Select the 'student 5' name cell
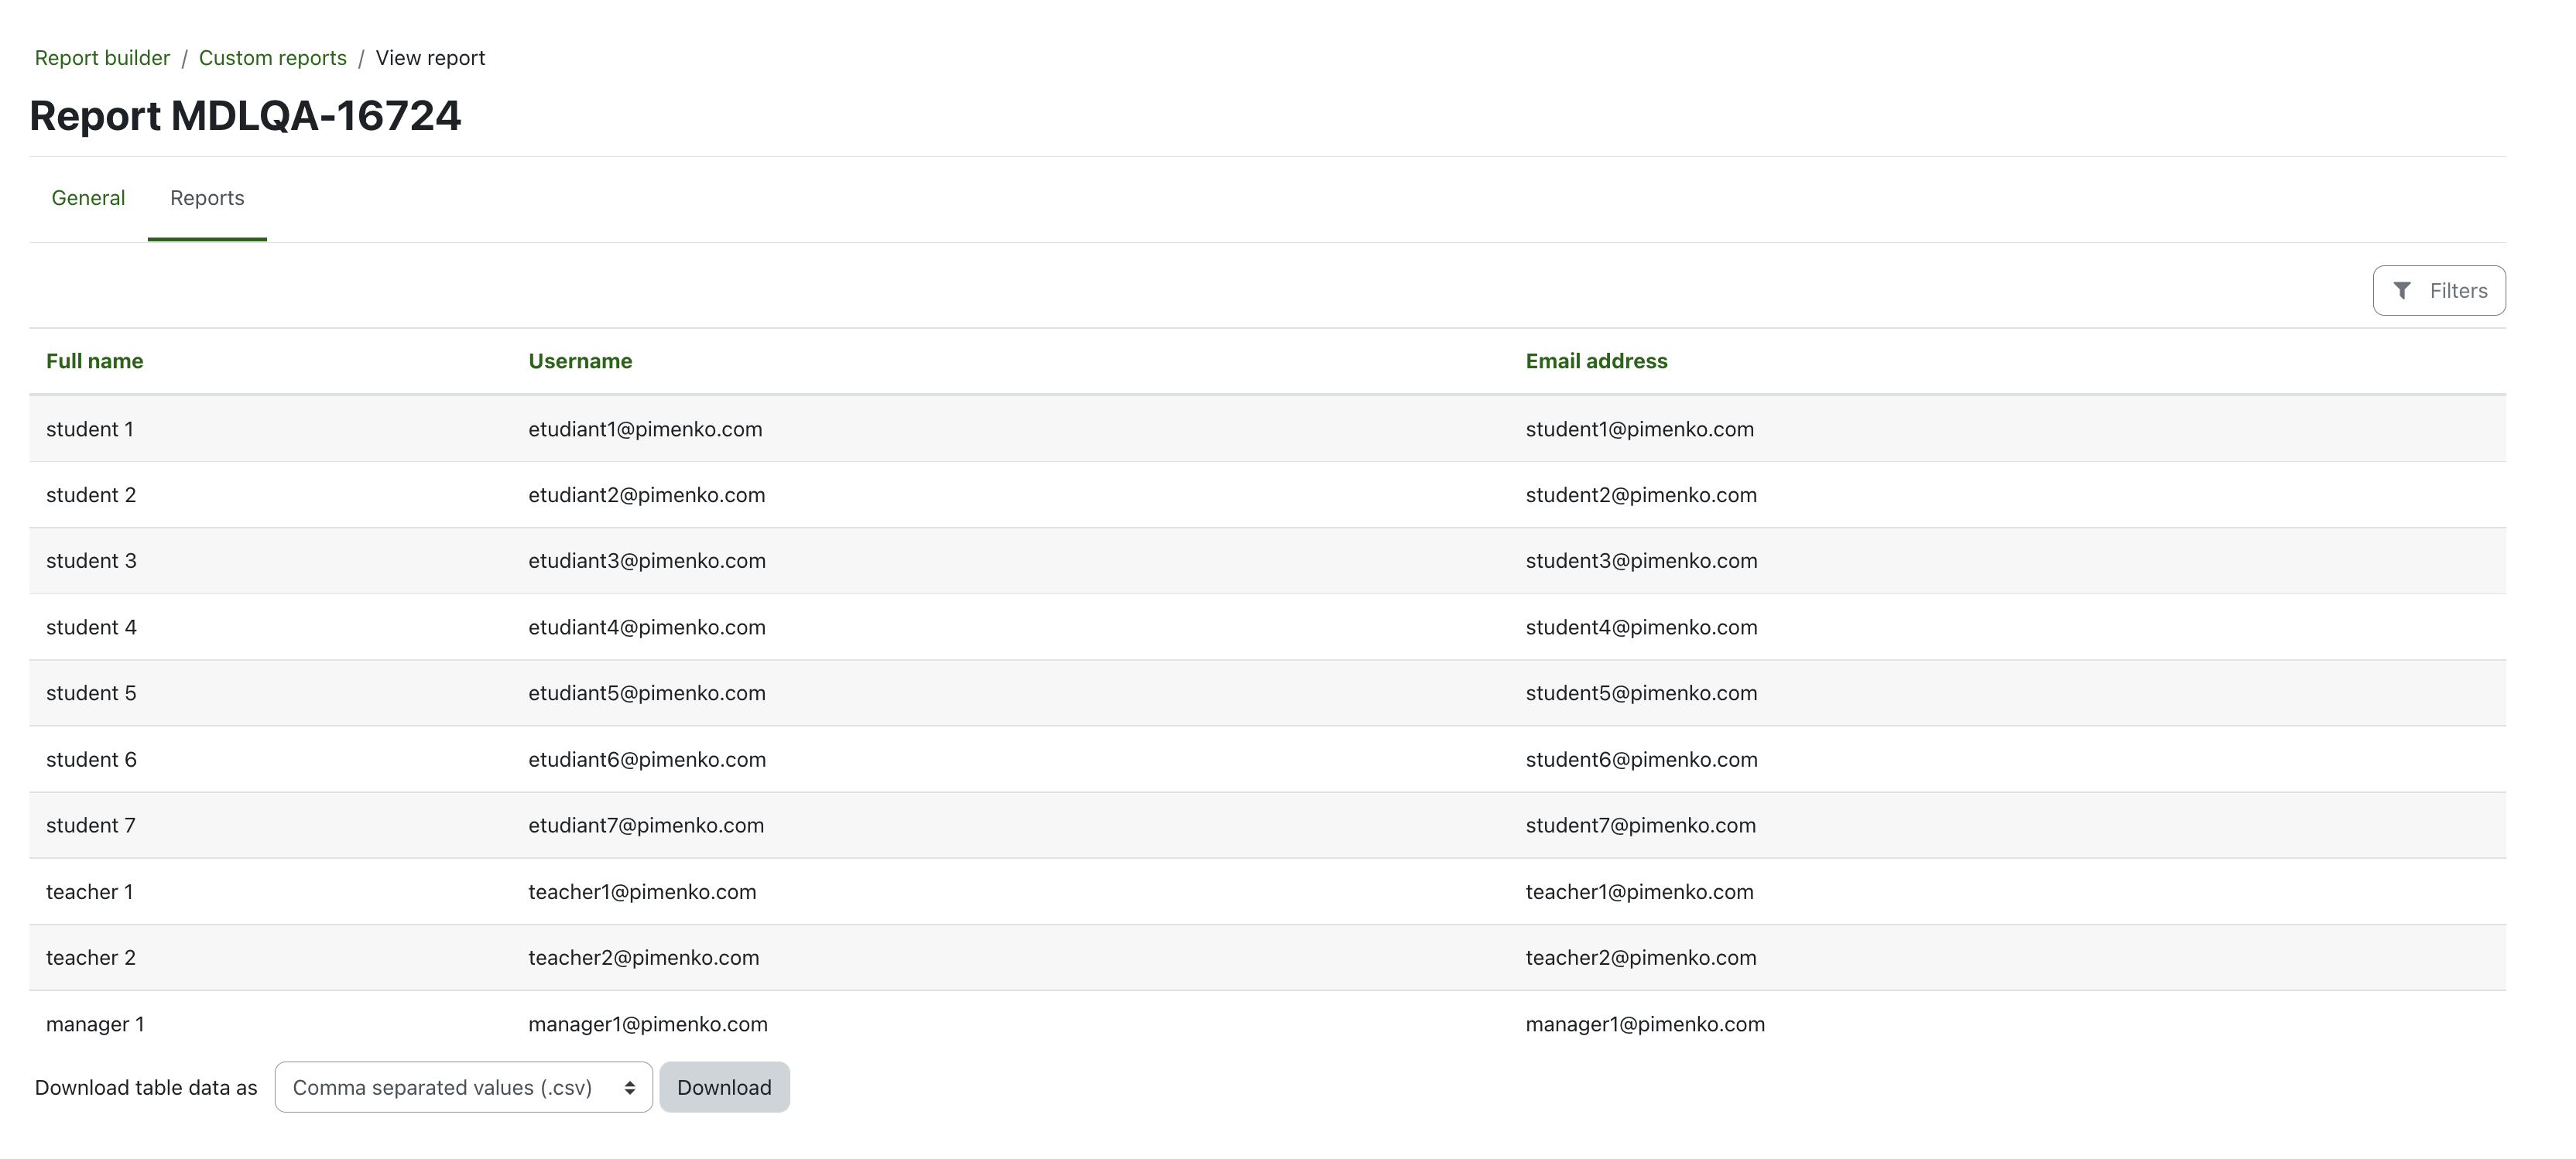Image resolution: width=2576 pixels, height=1159 pixels. tap(91, 693)
